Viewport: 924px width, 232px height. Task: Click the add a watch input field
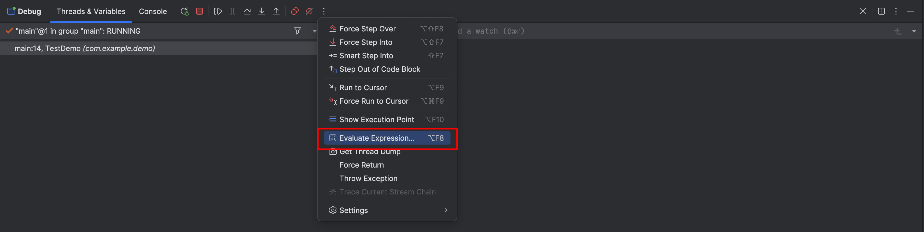pos(646,31)
